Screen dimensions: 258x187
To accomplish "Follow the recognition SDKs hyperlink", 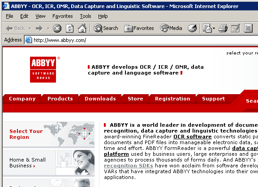I will [129, 166].
